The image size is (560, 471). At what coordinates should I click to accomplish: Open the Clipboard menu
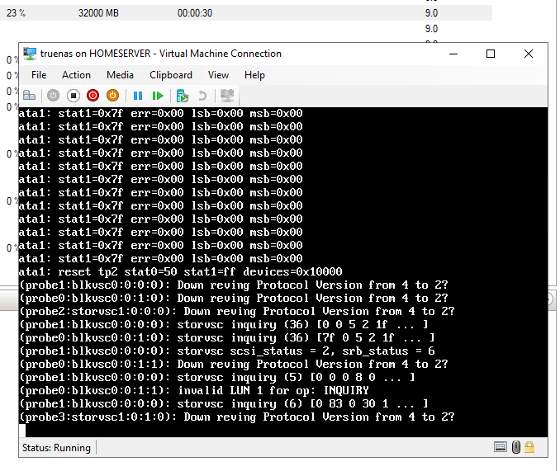171,75
